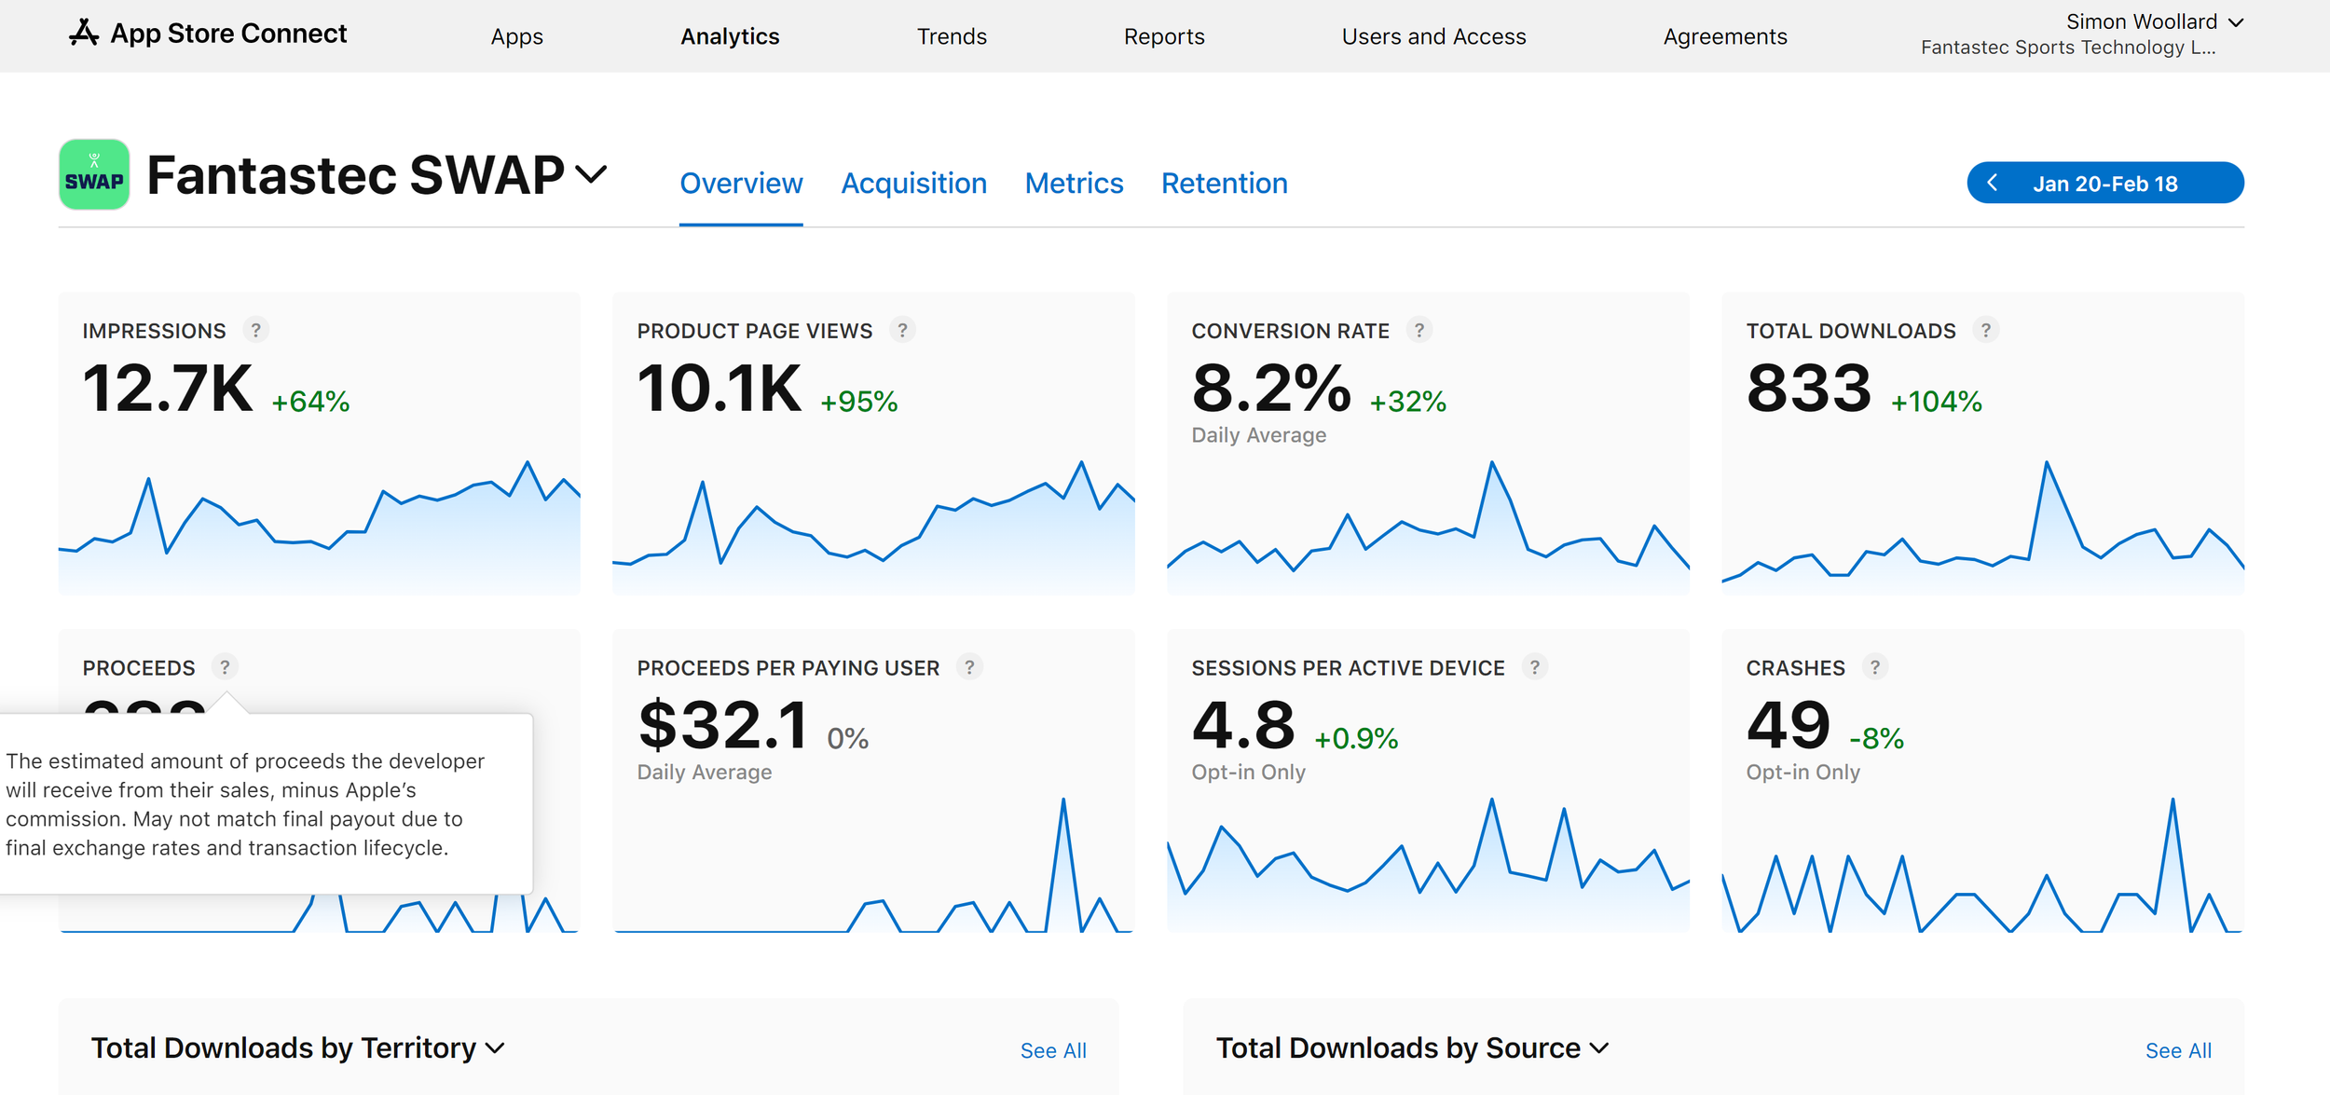
Task: Click the Total Downloads 833 value
Action: (1808, 389)
